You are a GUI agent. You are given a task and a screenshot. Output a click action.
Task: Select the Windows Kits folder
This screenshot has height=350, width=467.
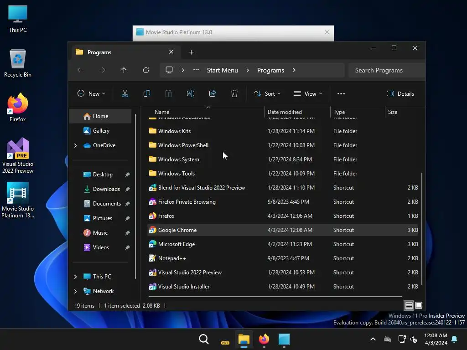282,131
